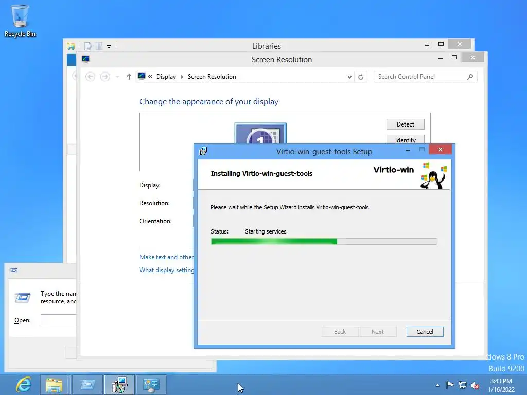
Task: Click the 'Display:' label
Action: coord(150,185)
